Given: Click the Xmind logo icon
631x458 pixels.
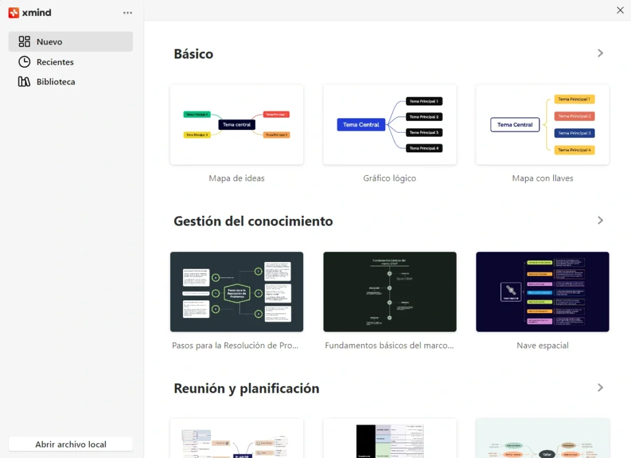Looking at the screenshot, I should [x=14, y=13].
